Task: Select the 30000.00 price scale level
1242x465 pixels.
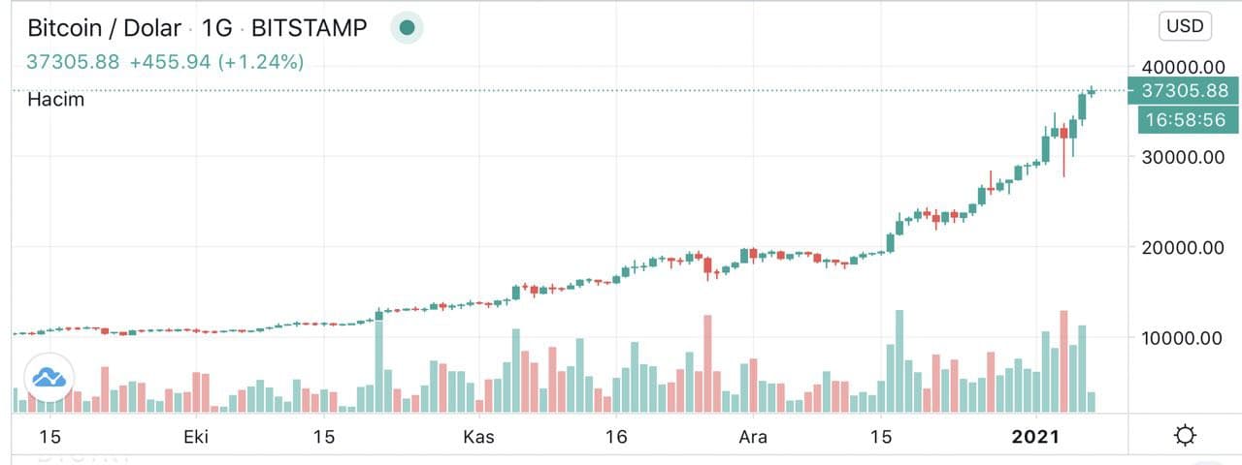Action: click(x=1183, y=157)
